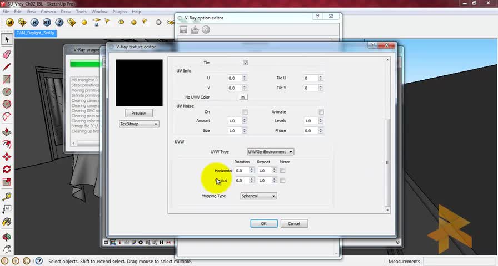Select the Tape Measure tool
This screenshot has width=498, height=266.
click(7, 197)
